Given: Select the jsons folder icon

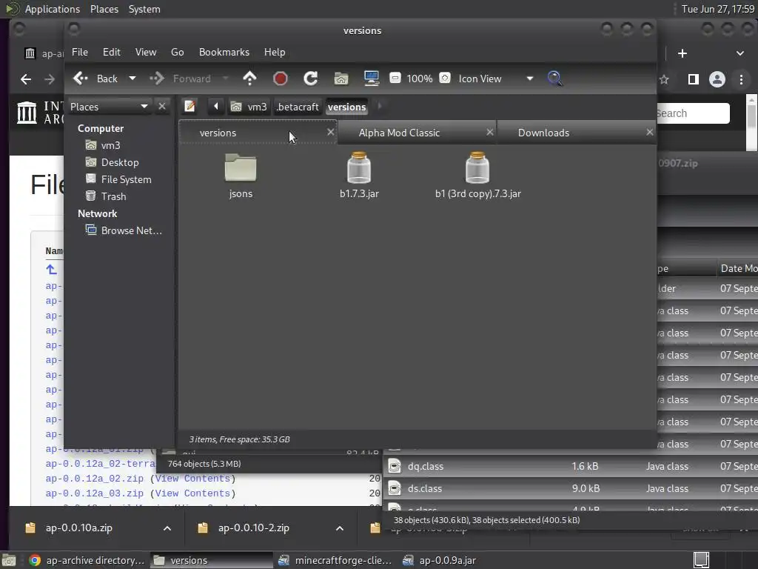Looking at the screenshot, I should point(241,167).
